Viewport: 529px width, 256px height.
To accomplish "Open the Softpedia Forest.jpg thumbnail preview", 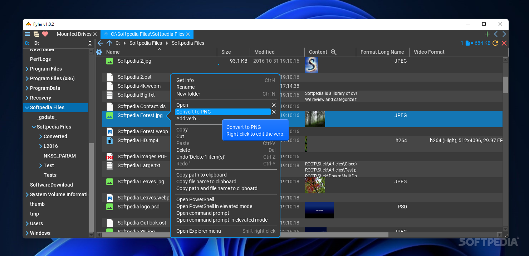I will coord(315,119).
